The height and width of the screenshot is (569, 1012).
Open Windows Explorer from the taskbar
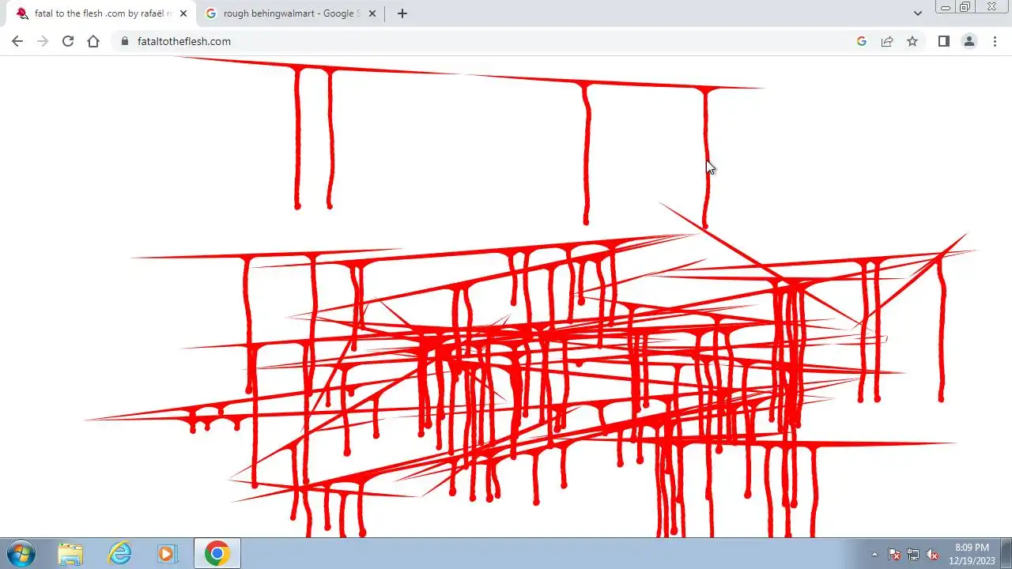pos(70,553)
